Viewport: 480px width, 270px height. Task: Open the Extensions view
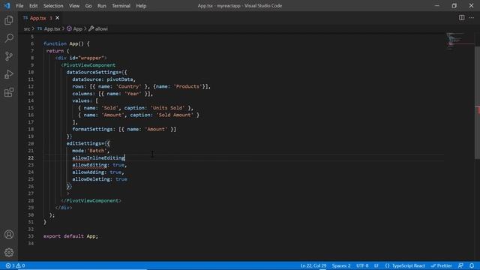(x=9, y=92)
